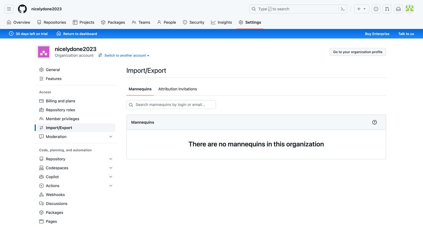Open the hamburger navigation menu
Image resolution: width=423 pixels, height=227 pixels.
[x=9, y=9]
